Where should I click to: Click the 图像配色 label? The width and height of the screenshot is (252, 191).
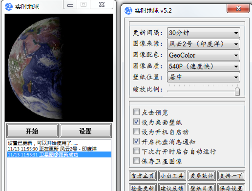coord(147,55)
